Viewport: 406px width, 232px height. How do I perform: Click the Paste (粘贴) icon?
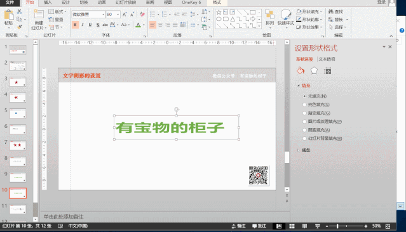click(8, 15)
